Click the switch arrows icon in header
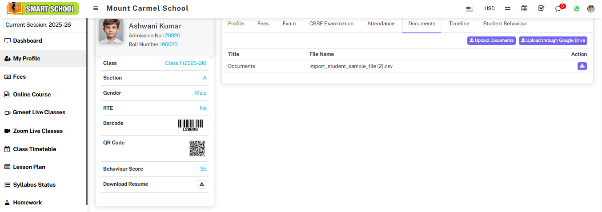This screenshot has width=602, height=212. click(x=507, y=8)
